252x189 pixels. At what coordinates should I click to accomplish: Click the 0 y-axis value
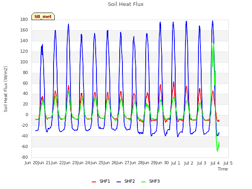point(27,115)
